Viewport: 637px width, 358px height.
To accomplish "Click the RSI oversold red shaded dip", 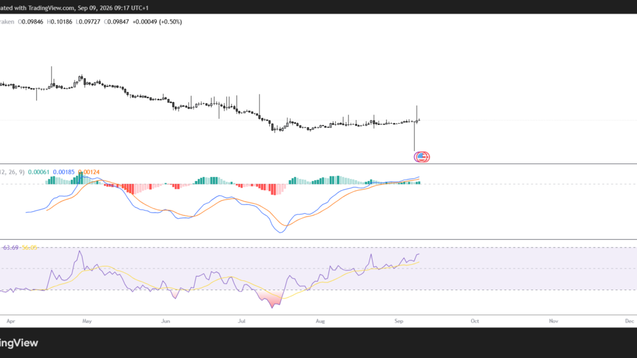I will [x=269, y=300].
